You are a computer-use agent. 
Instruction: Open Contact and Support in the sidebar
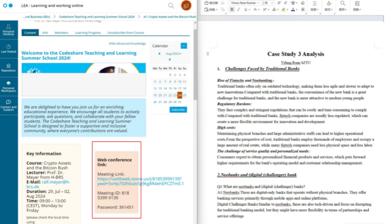click(8, 105)
